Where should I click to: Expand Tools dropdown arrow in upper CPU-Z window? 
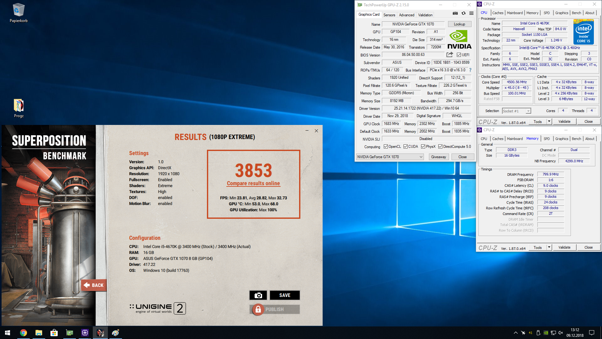549,122
